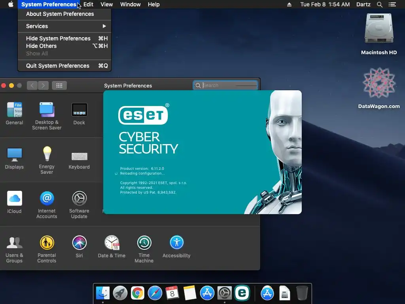Click ESET Cyber Security icon in Dock
The image size is (405, 304).
coord(242,293)
